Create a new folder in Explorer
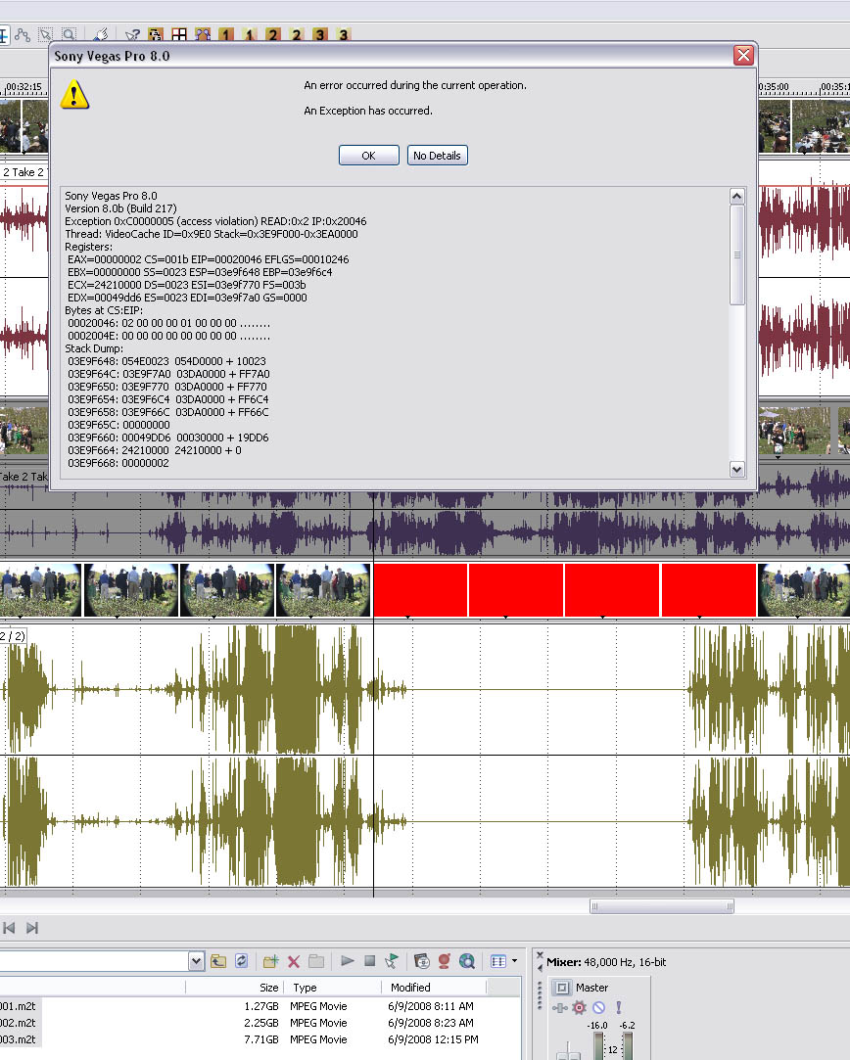850x1060 pixels. click(x=271, y=960)
